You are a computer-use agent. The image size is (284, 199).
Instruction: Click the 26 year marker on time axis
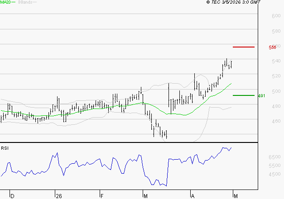59,196
